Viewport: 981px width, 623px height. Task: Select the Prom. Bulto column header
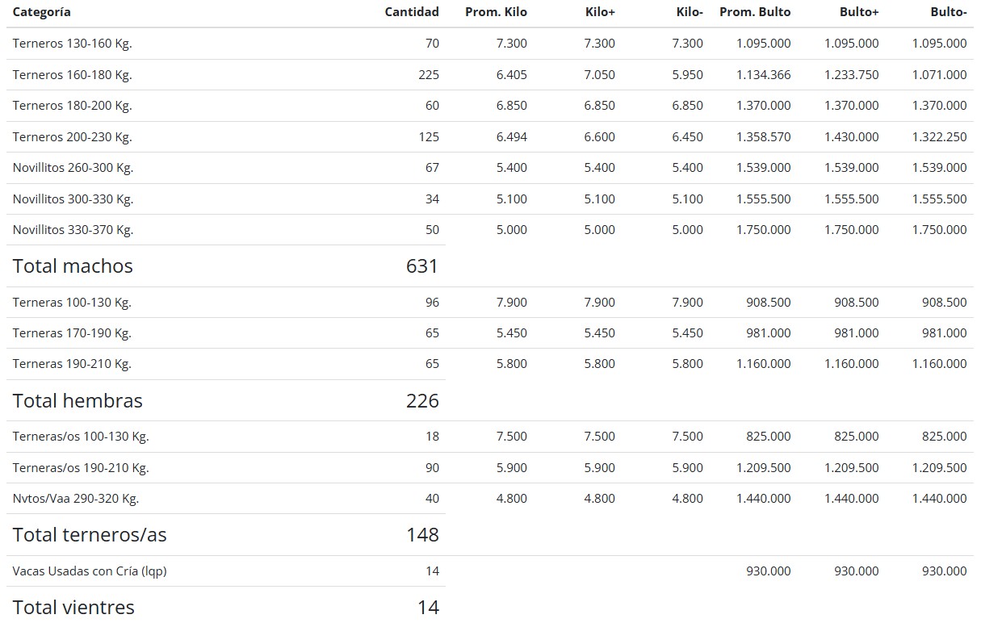click(755, 12)
